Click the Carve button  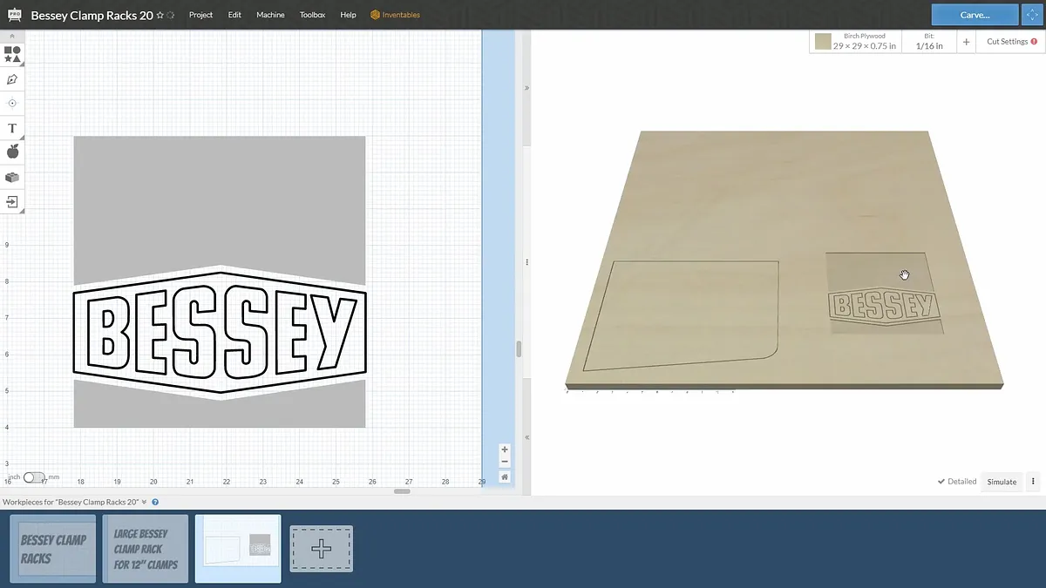pyautogui.click(x=975, y=15)
